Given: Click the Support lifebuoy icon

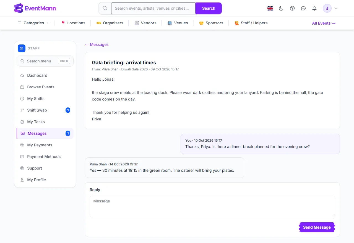Looking at the screenshot, I should 22,168.
